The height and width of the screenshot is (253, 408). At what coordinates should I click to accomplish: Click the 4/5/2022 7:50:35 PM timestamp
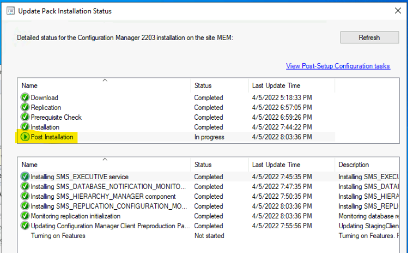(x=282, y=197)
